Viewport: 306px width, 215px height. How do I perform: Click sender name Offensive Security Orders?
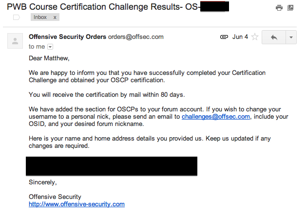click(67, 36)
